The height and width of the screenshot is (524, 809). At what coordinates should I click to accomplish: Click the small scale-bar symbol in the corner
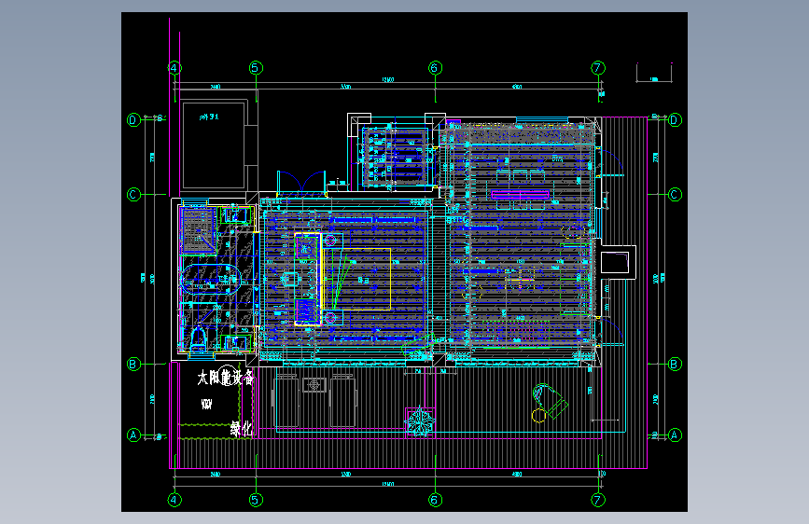pyautogui.click(x=654, y=73)
